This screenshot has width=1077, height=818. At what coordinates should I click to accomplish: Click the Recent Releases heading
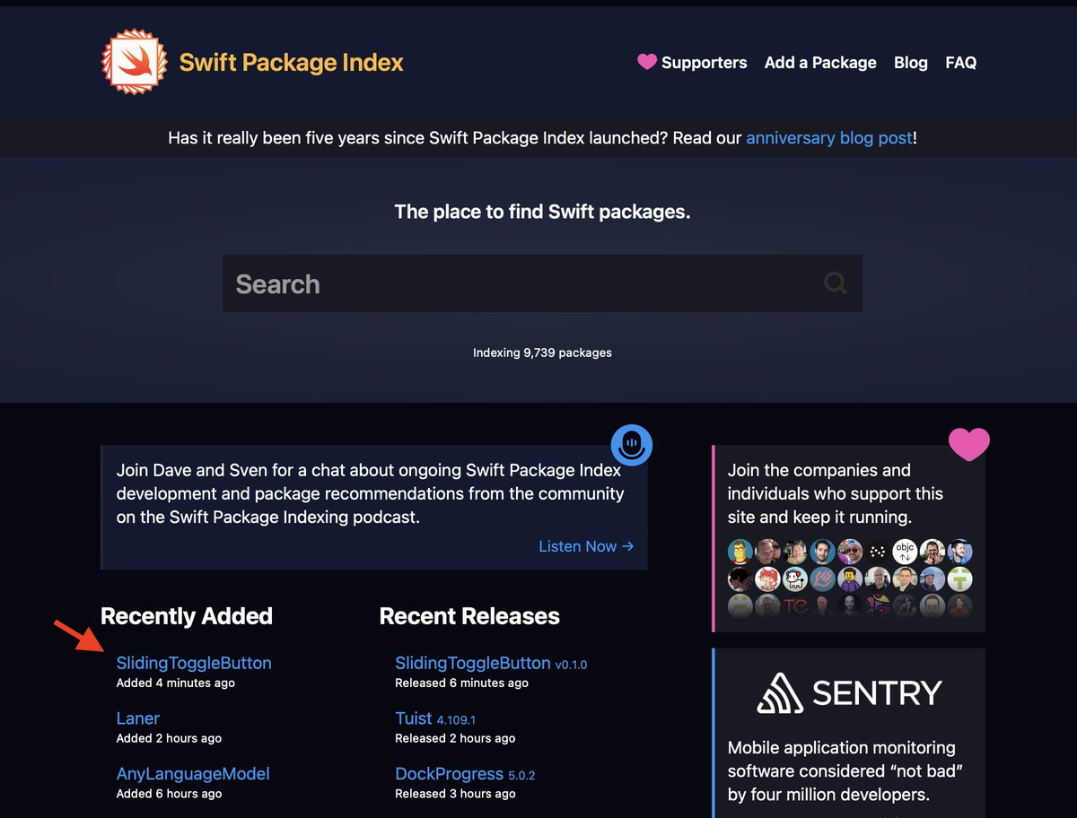(x=469, y=616)
